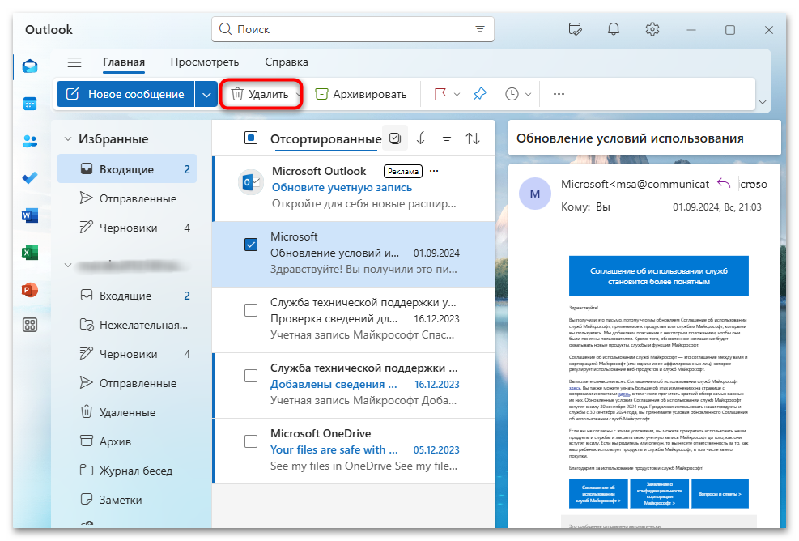
Task: Open the flag options dropdown
Action: click(x=457, y=94)
